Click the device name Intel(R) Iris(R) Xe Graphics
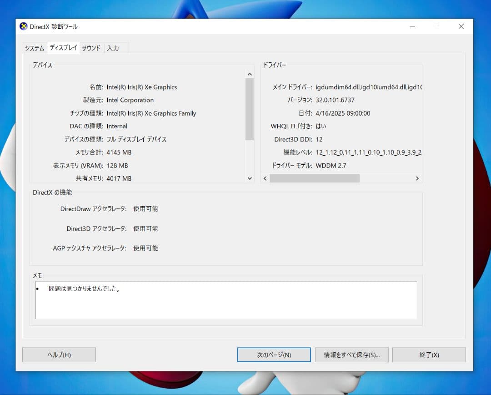This screenshot has height=395, width=491. pos(142,87)
